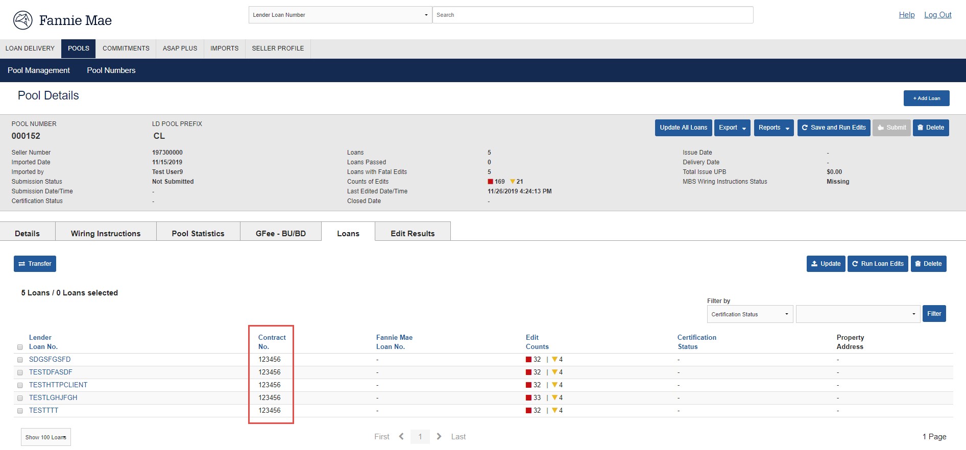966x450 pixels.
Task: Sort by Edit Counts column header
Action: point(537,342)
